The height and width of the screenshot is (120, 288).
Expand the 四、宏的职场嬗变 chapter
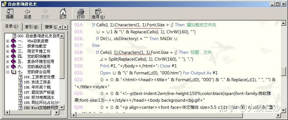pos(7,56)
